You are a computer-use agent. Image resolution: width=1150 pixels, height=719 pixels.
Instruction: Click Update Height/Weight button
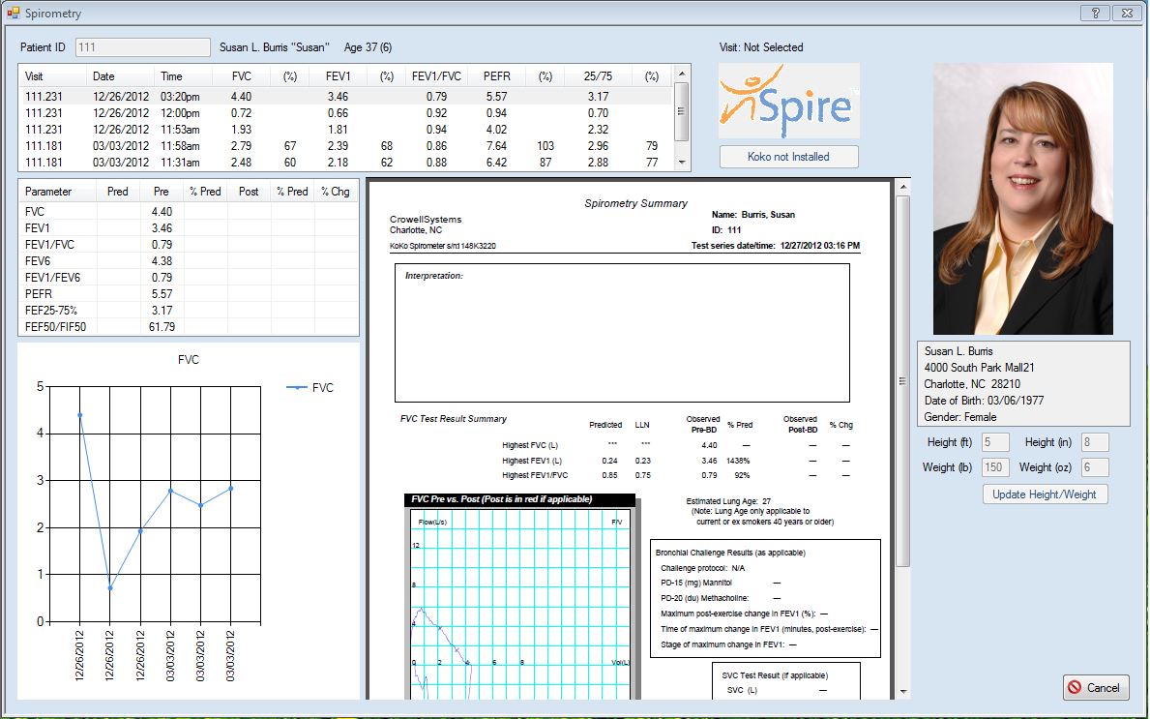coord(1045,494)
